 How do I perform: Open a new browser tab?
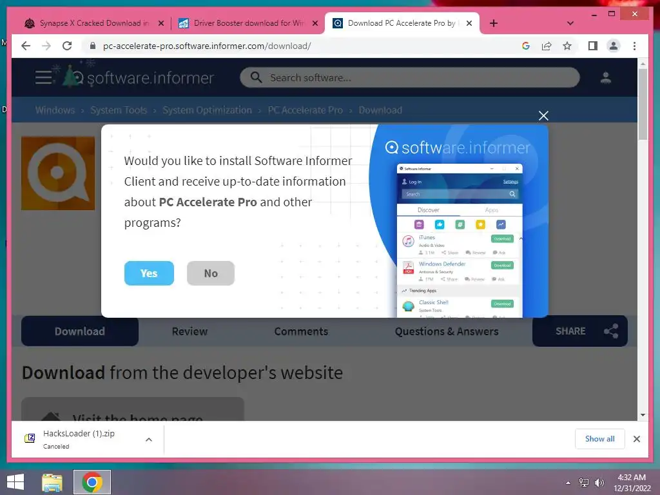point(493,24)
